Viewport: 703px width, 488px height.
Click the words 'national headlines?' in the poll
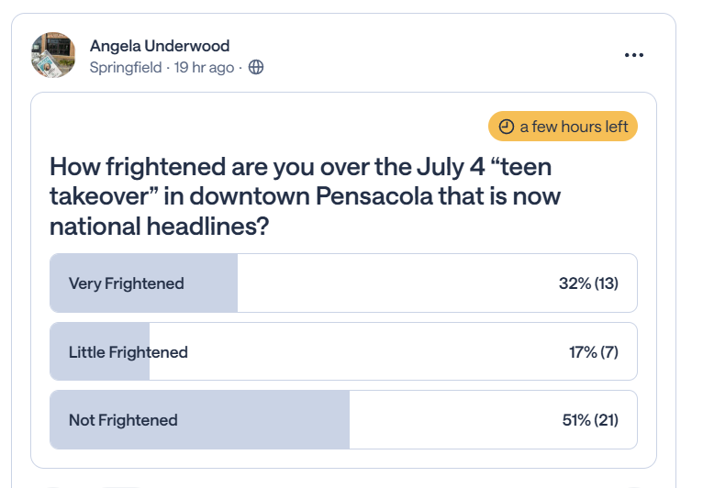tap(159, 227)
